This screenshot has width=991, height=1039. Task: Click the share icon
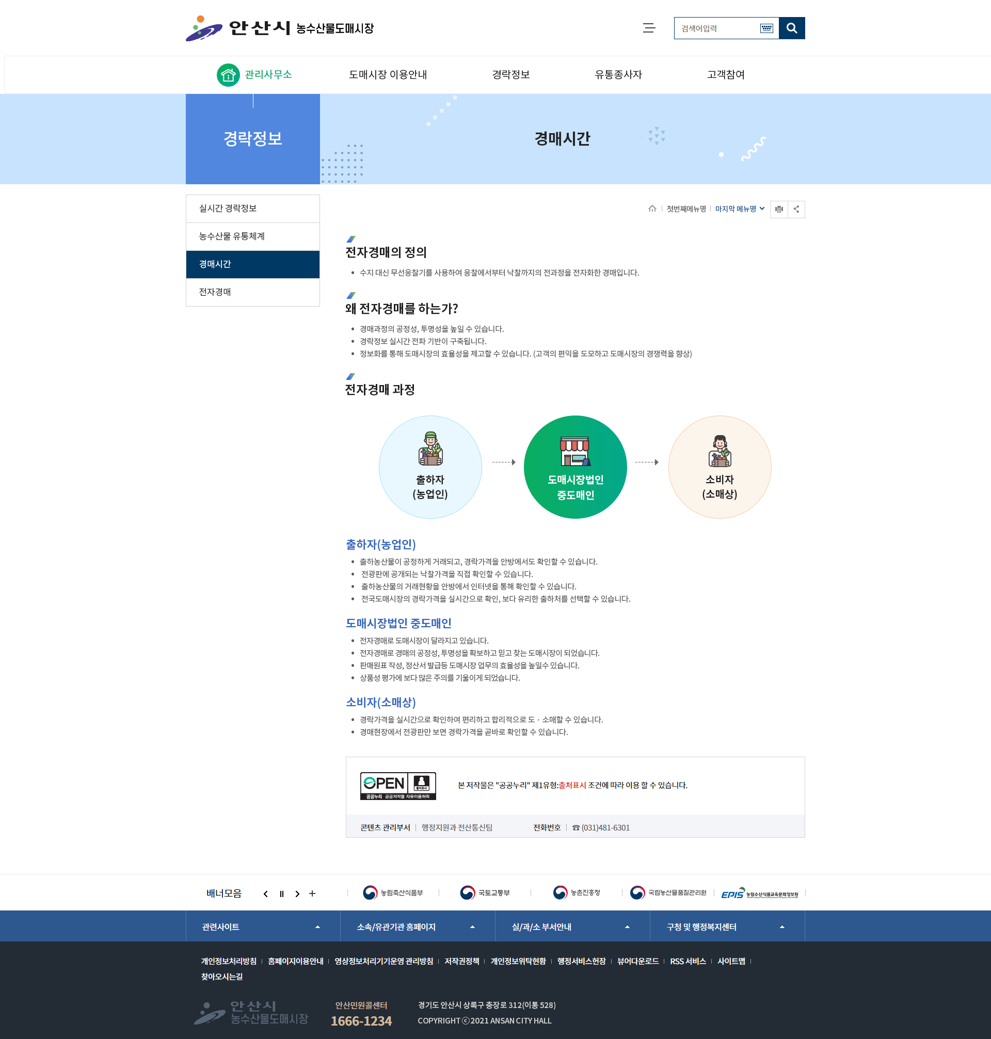796,209
